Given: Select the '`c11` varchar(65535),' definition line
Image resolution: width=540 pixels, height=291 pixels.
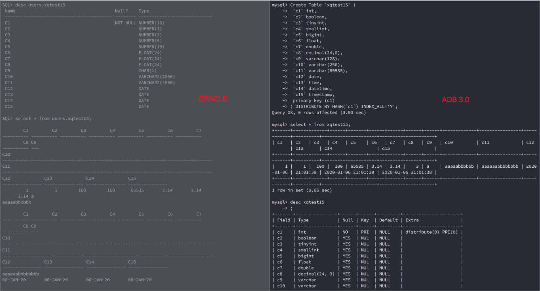Looking at the screenshot, I should [x=320, y=71].
